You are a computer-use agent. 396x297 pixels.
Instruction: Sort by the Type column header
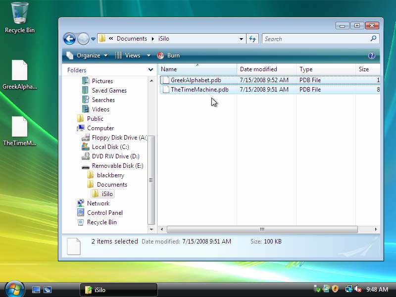tap(306, 69)
